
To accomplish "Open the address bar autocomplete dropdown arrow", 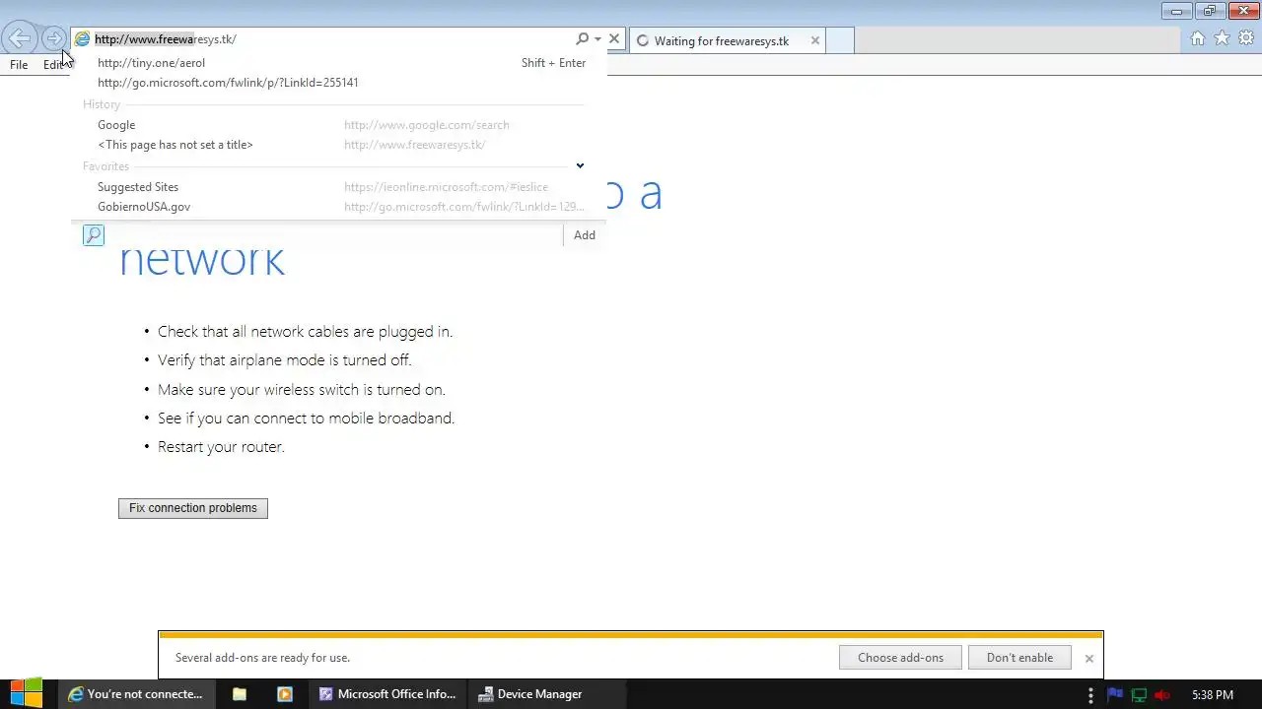I will click(x=597, y=39).
